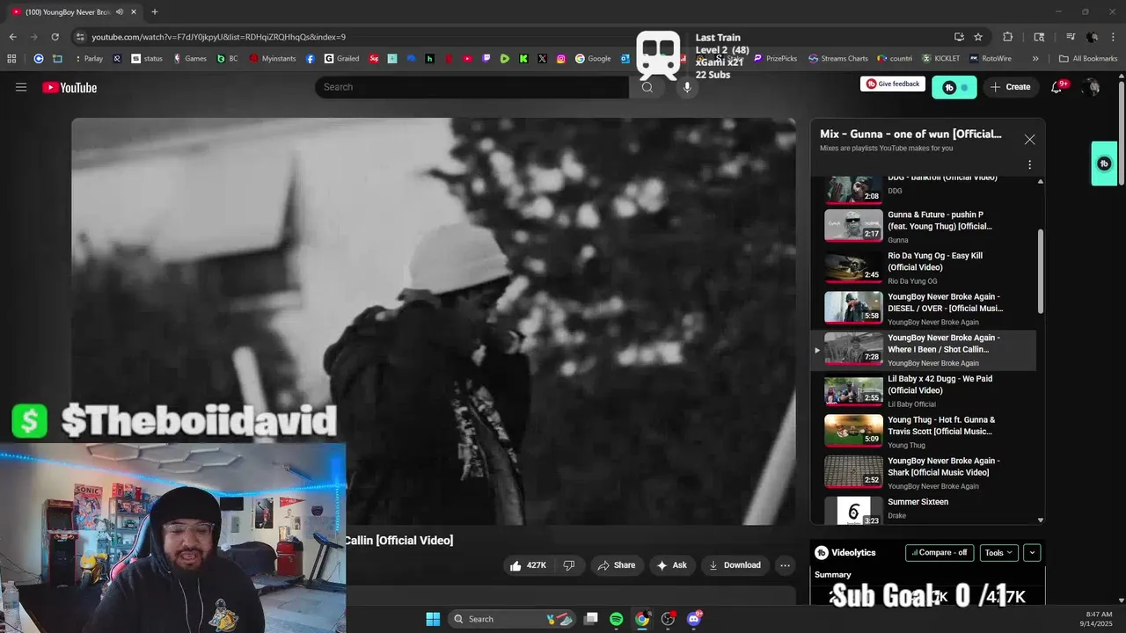Open the Facebook bookmark icon
The width and height of the screenshot is (1126, 633).
click(311, 59)
